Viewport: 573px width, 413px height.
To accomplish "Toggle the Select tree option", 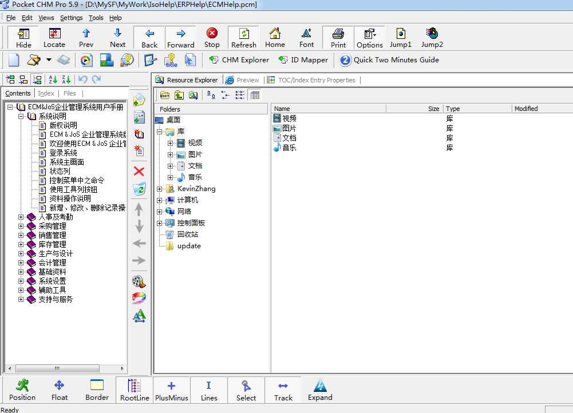I will pos(246,390).
